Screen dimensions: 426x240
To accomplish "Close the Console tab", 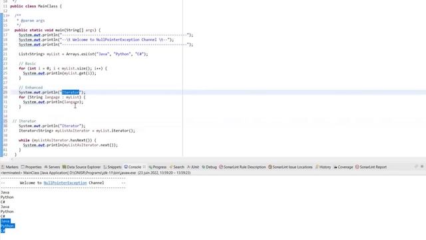I will (x=144, y=167).
